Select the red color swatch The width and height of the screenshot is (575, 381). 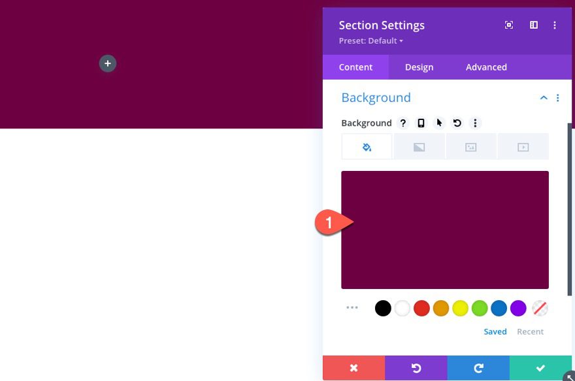421,308
